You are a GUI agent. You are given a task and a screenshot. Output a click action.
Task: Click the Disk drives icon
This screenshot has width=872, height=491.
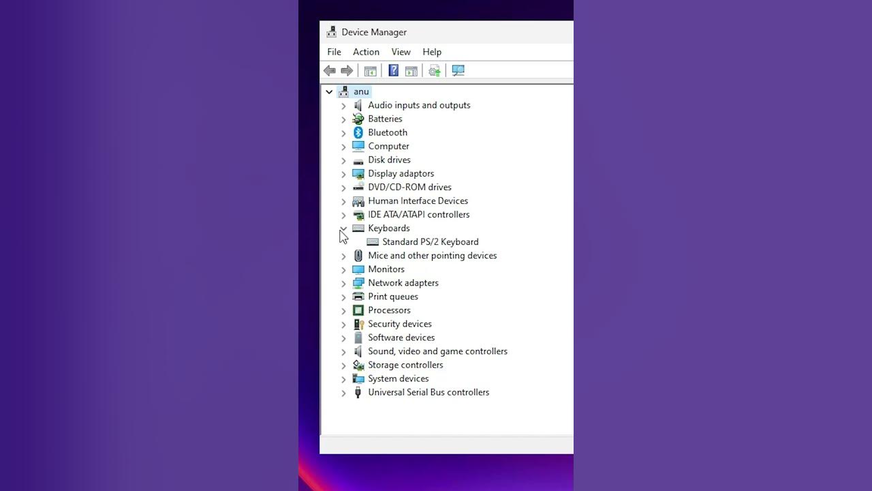pyautogui.click(x=358, y=160)
